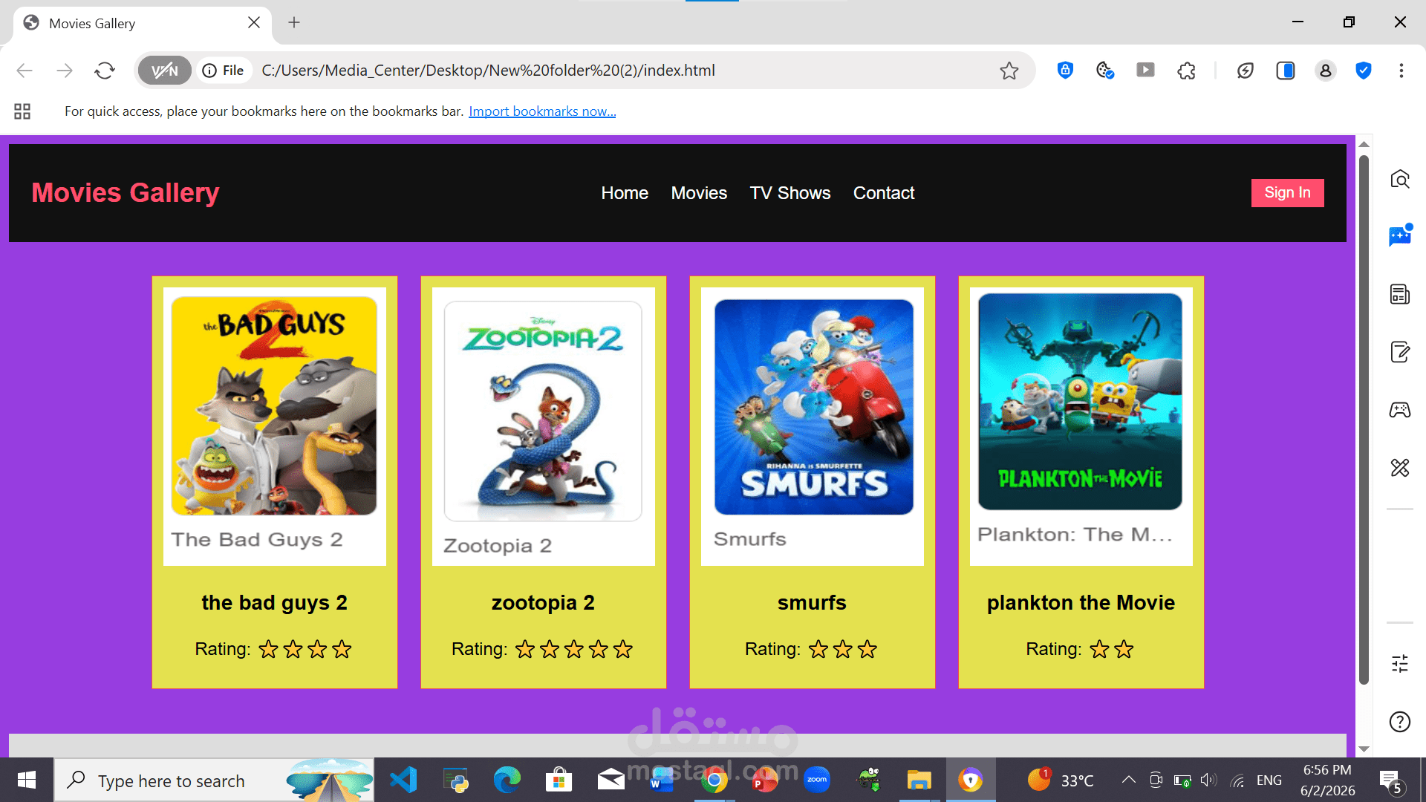The height and width of the screenshot is (802, 1426).
Task: Reload the page with refresh icon
Action: pos(105,71)
